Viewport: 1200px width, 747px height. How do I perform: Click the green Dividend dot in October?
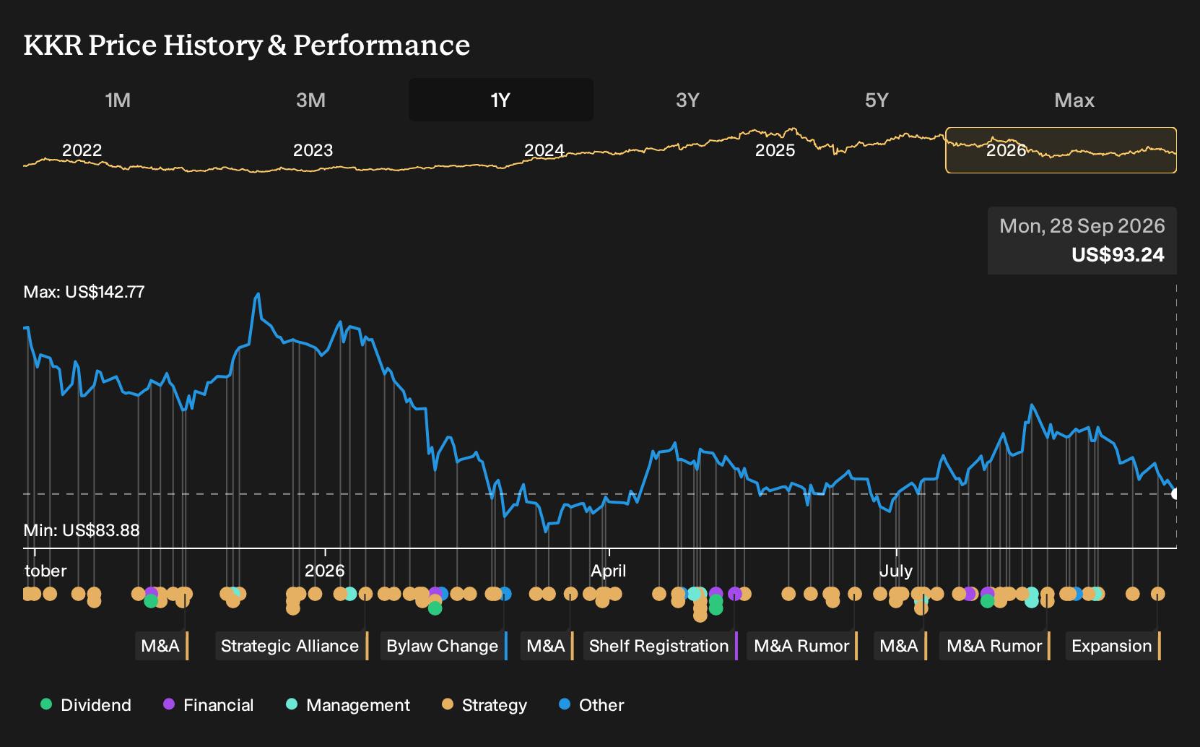(x=151, y=601)
